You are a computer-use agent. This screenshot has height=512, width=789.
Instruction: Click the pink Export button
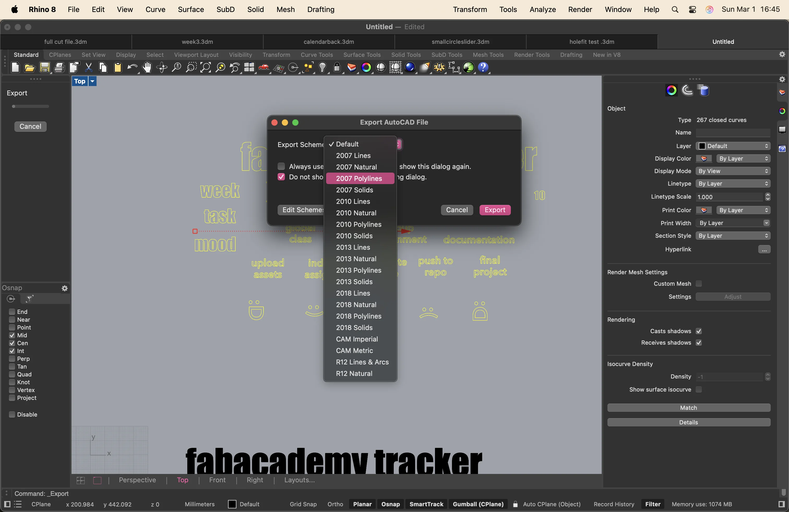(495, 210)
